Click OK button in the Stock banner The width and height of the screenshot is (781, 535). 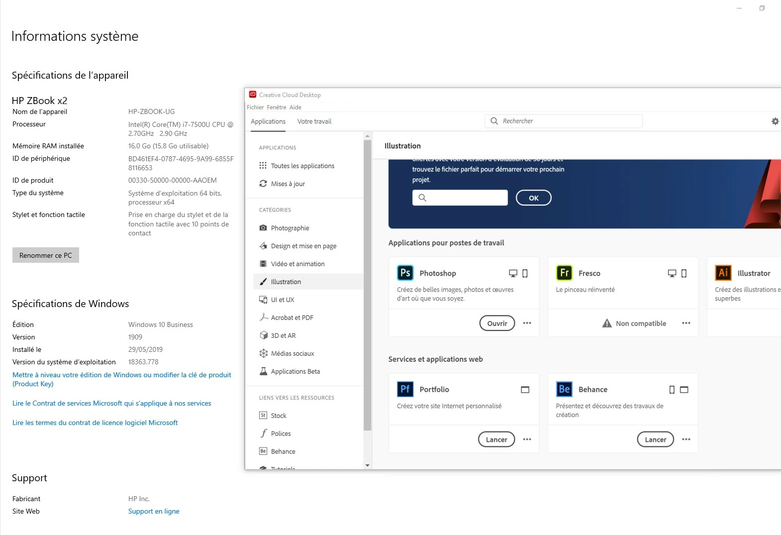tap(533, 198)
